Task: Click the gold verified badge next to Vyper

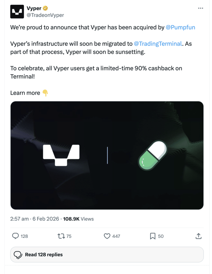Action: [x=45, y=8]
